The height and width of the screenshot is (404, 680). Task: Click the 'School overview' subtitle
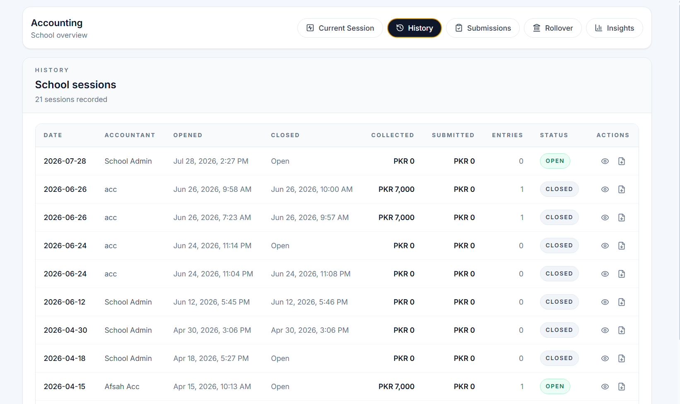click(59, 35)
